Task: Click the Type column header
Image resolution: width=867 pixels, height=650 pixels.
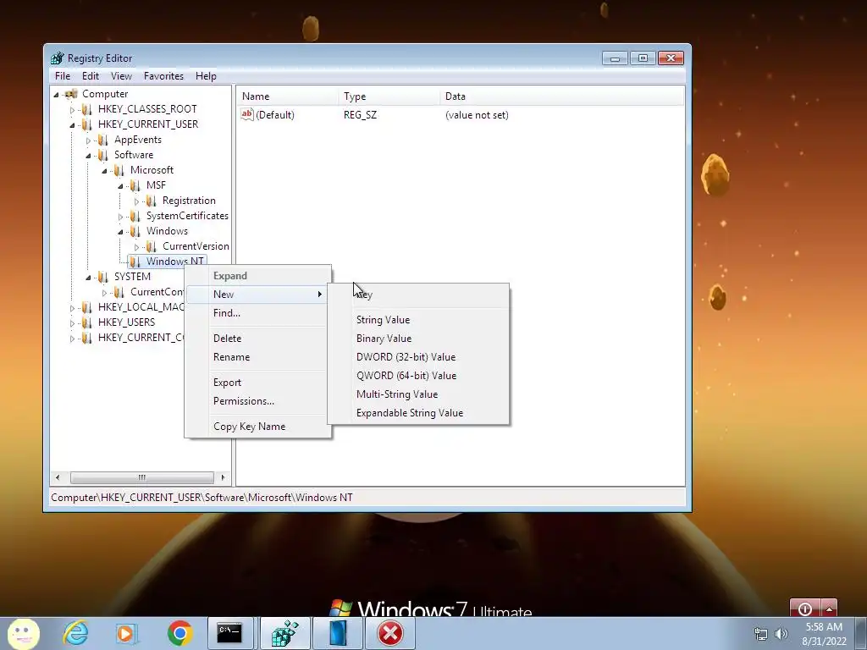Action: coord(389,96)
